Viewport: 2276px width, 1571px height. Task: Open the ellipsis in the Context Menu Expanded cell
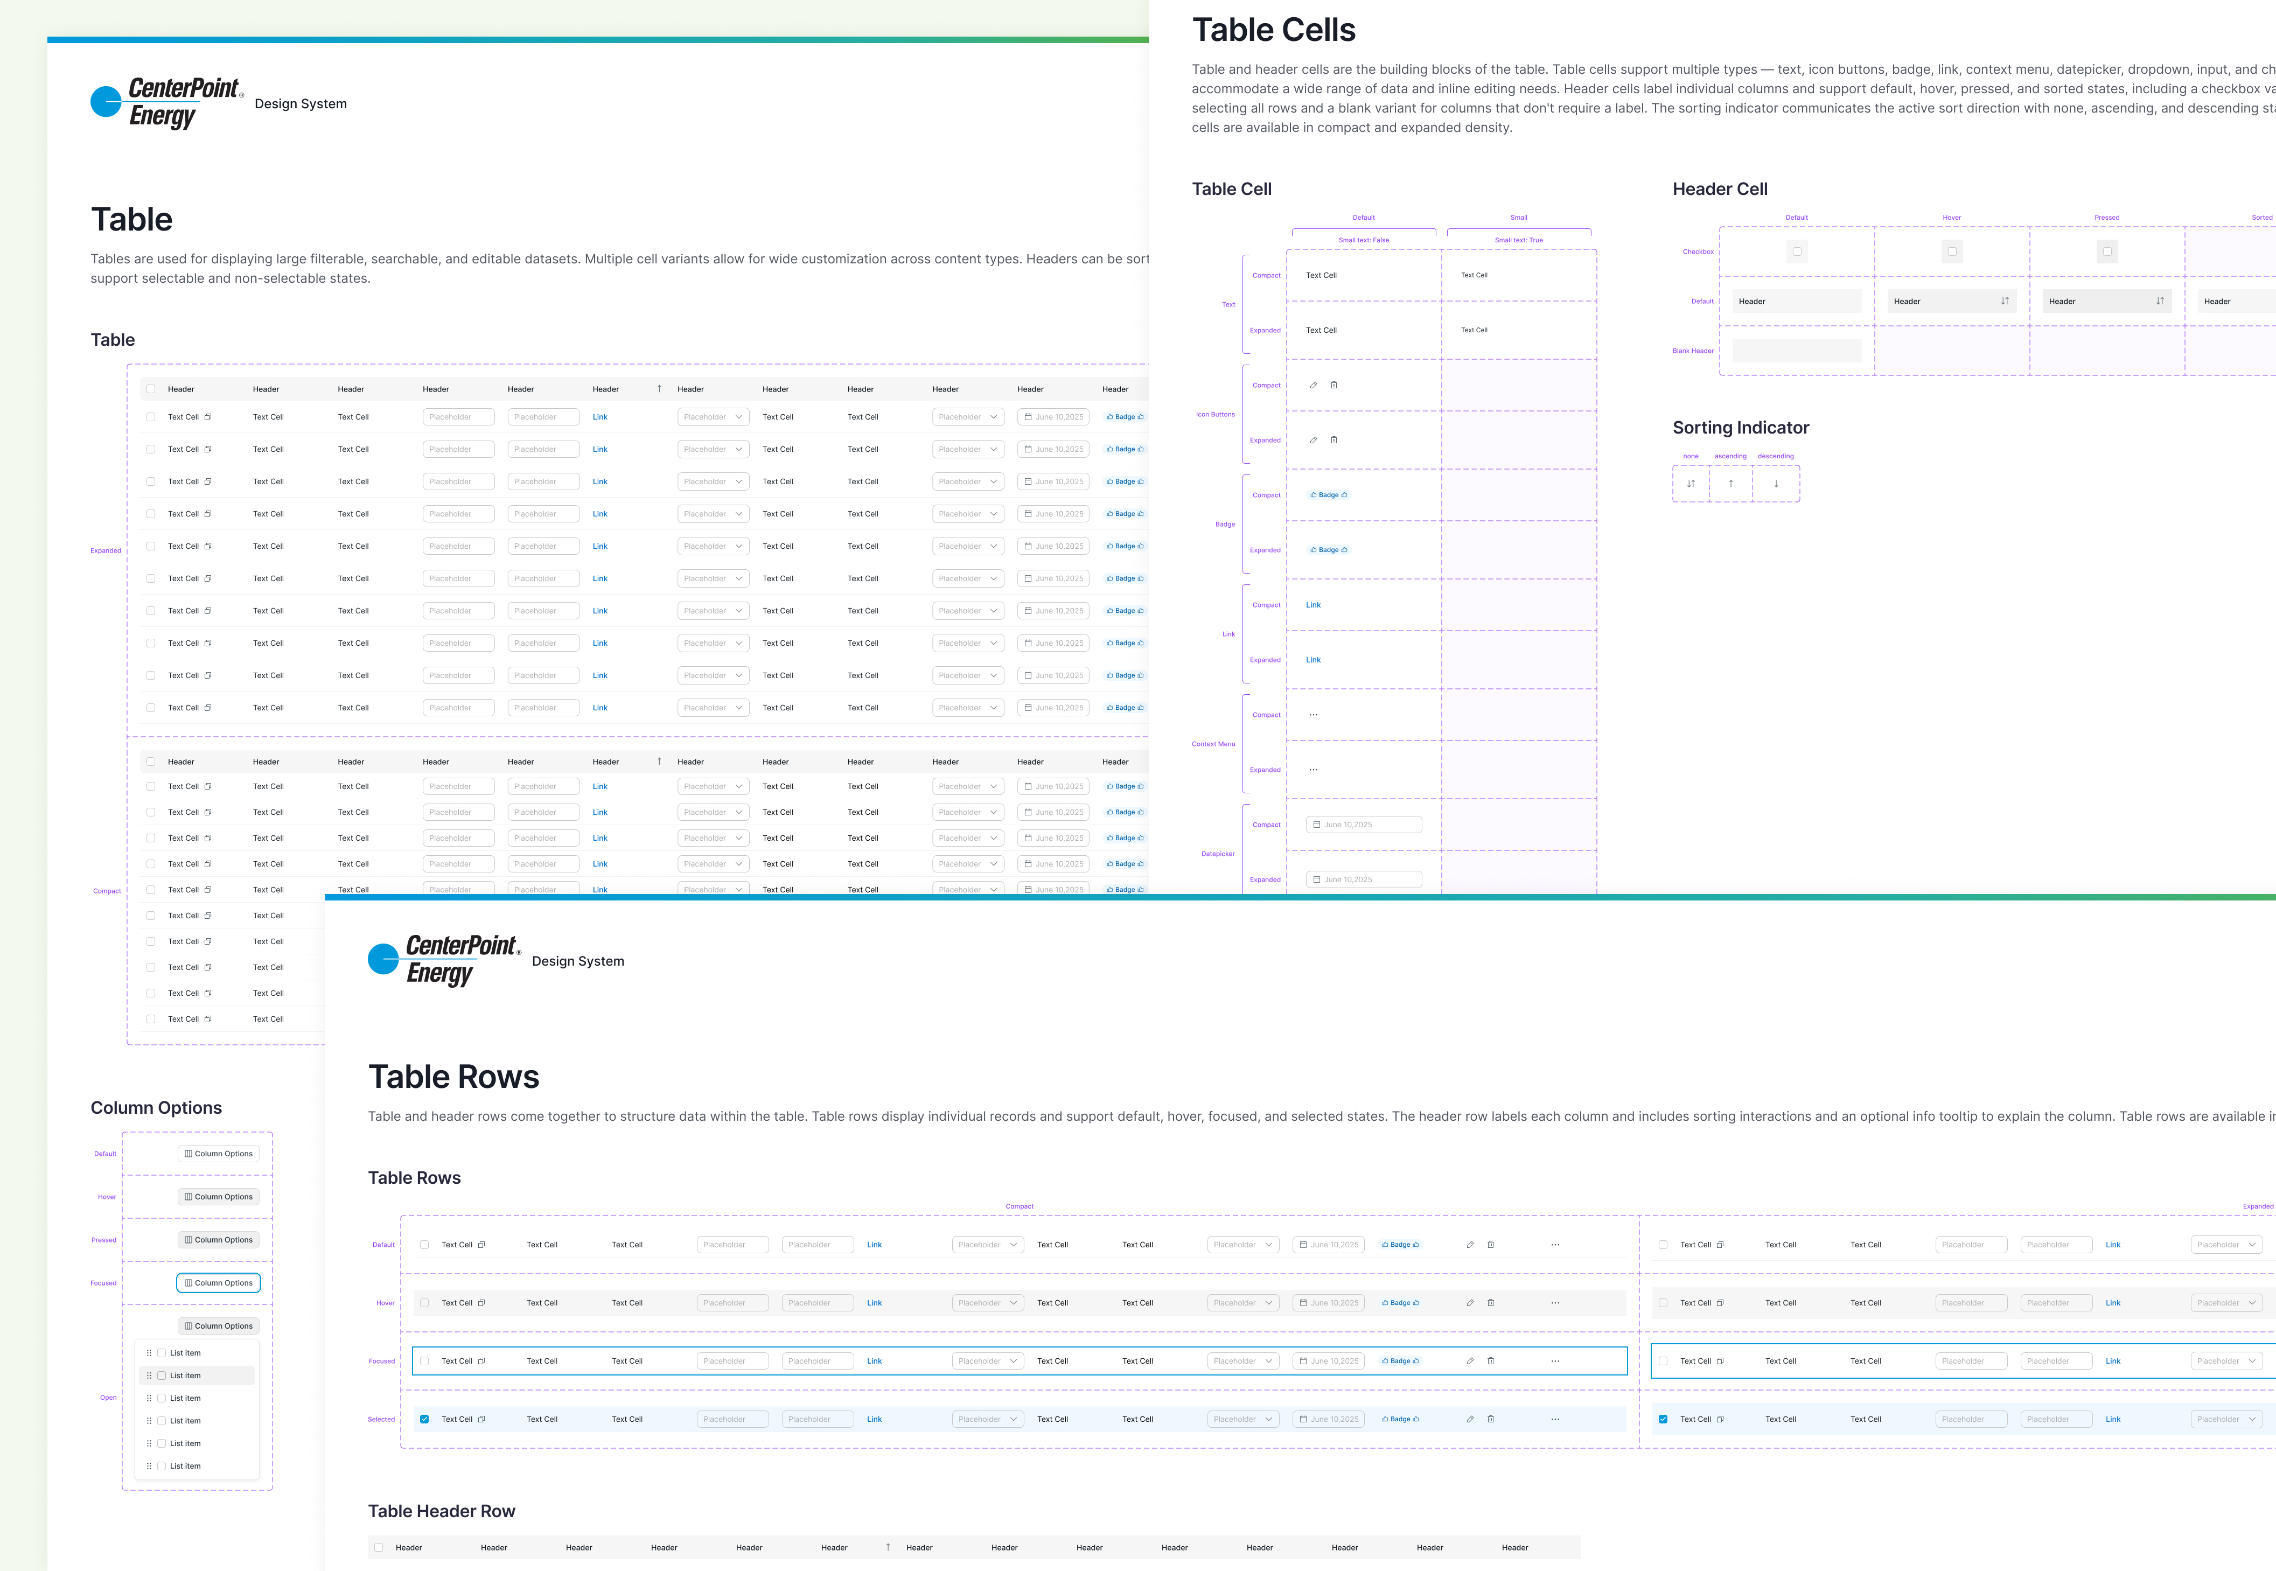(1313, 770)
